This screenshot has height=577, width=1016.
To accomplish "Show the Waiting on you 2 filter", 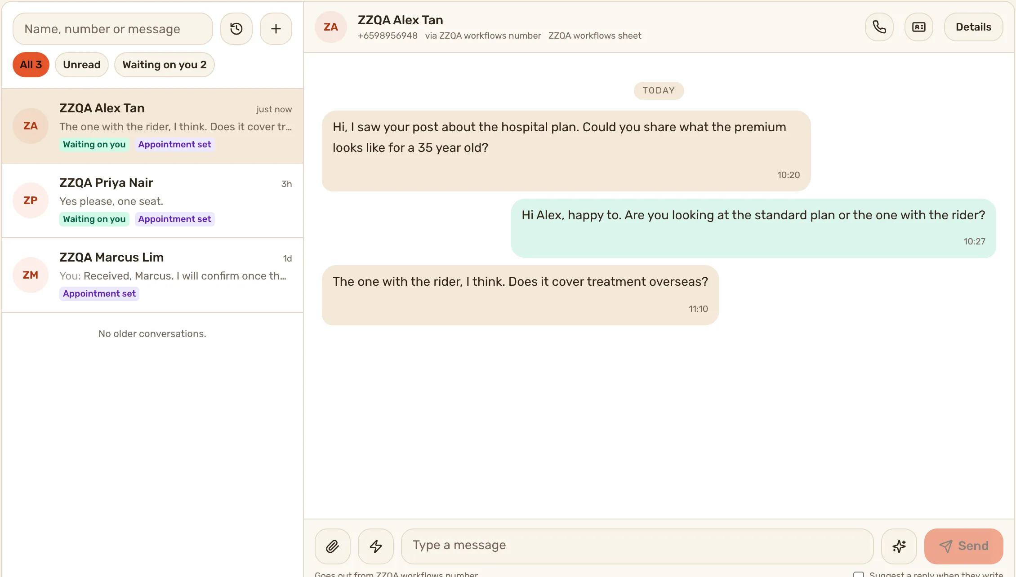I will coord(165,65).
